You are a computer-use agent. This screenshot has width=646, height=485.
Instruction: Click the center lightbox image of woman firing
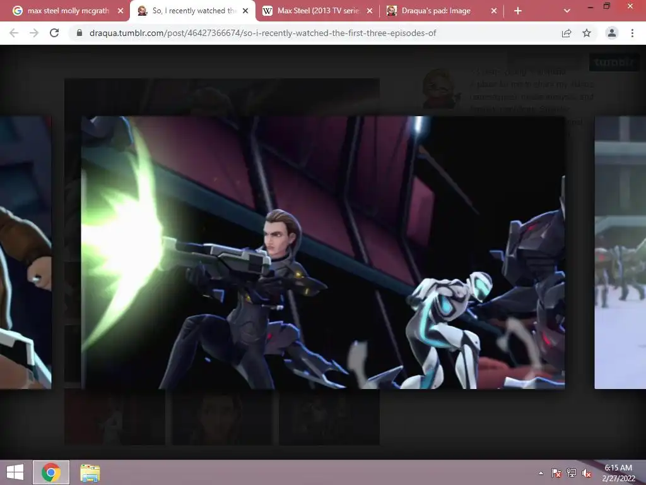point(323,253)
